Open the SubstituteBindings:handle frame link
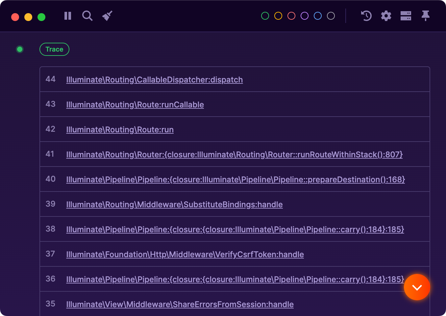Screen dimensions: 446x316 (175, 204)
